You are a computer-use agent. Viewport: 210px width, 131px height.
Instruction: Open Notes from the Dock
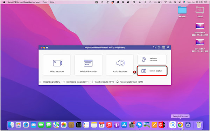pyautogui.click(x=94, y=125)
